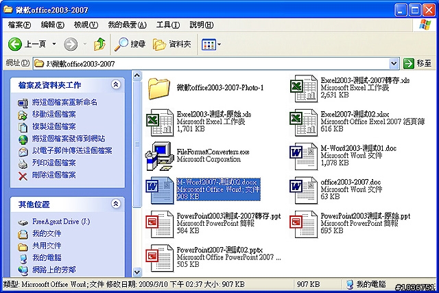Collapse the 檔案及資料夾工作 panel chevron
This screenshot has width=439, height=293.
pos(116,84)
